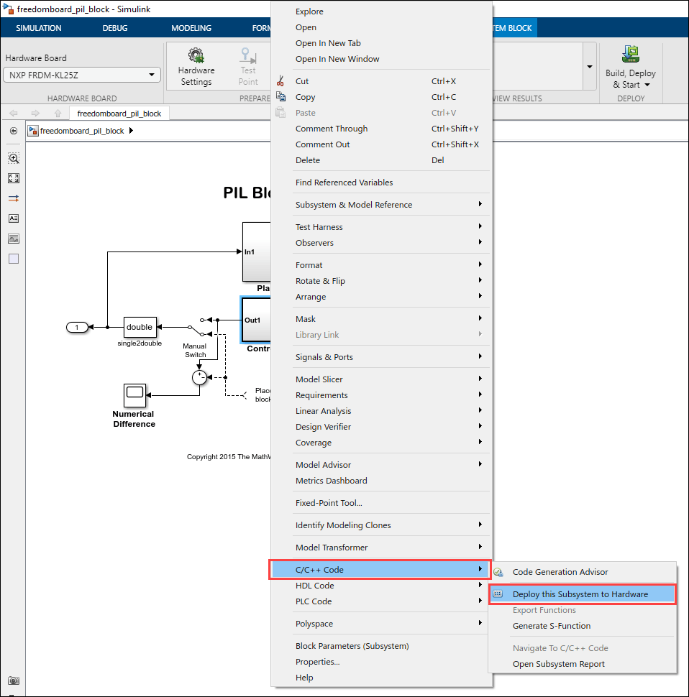Open Block Parameters (Subsystem)
The height and width of the screenshot is (697, 689).
pos(352,646)
